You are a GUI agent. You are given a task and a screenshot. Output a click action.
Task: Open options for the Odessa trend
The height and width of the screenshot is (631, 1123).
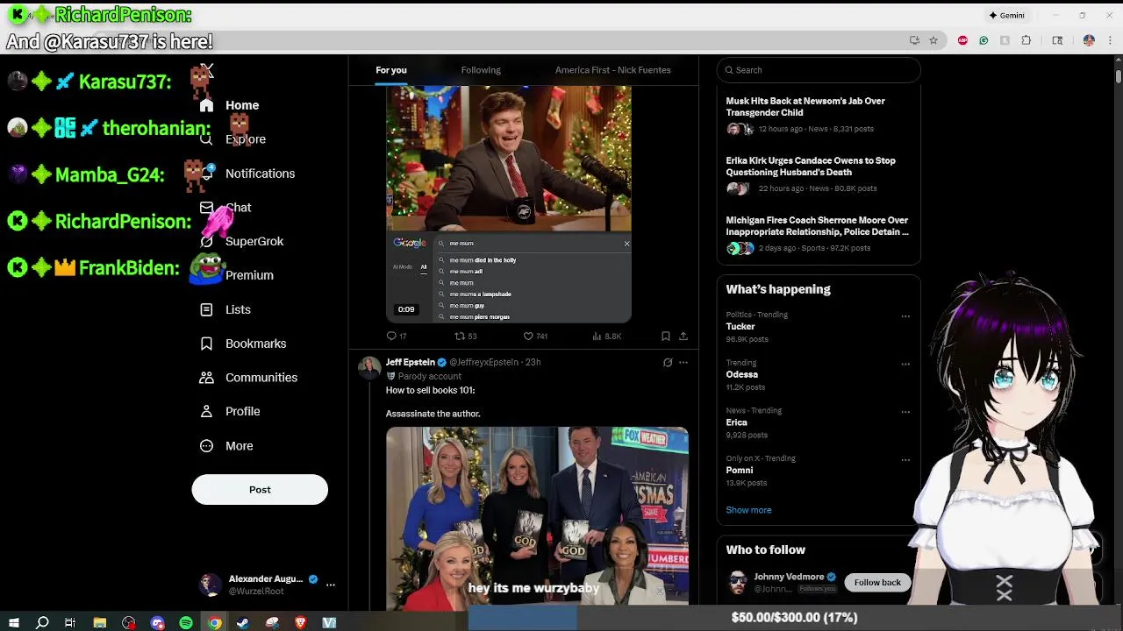[905, 364]
